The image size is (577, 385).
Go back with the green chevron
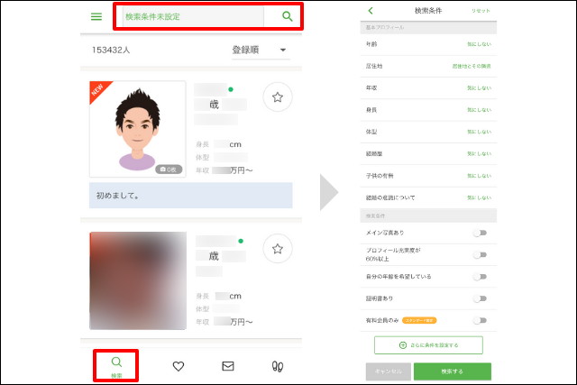click(x=371, y=11)
